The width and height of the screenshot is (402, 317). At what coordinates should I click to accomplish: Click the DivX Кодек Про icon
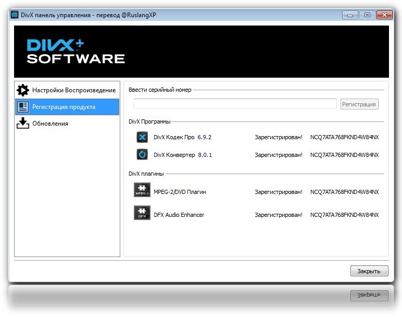(x=142, y=138)
